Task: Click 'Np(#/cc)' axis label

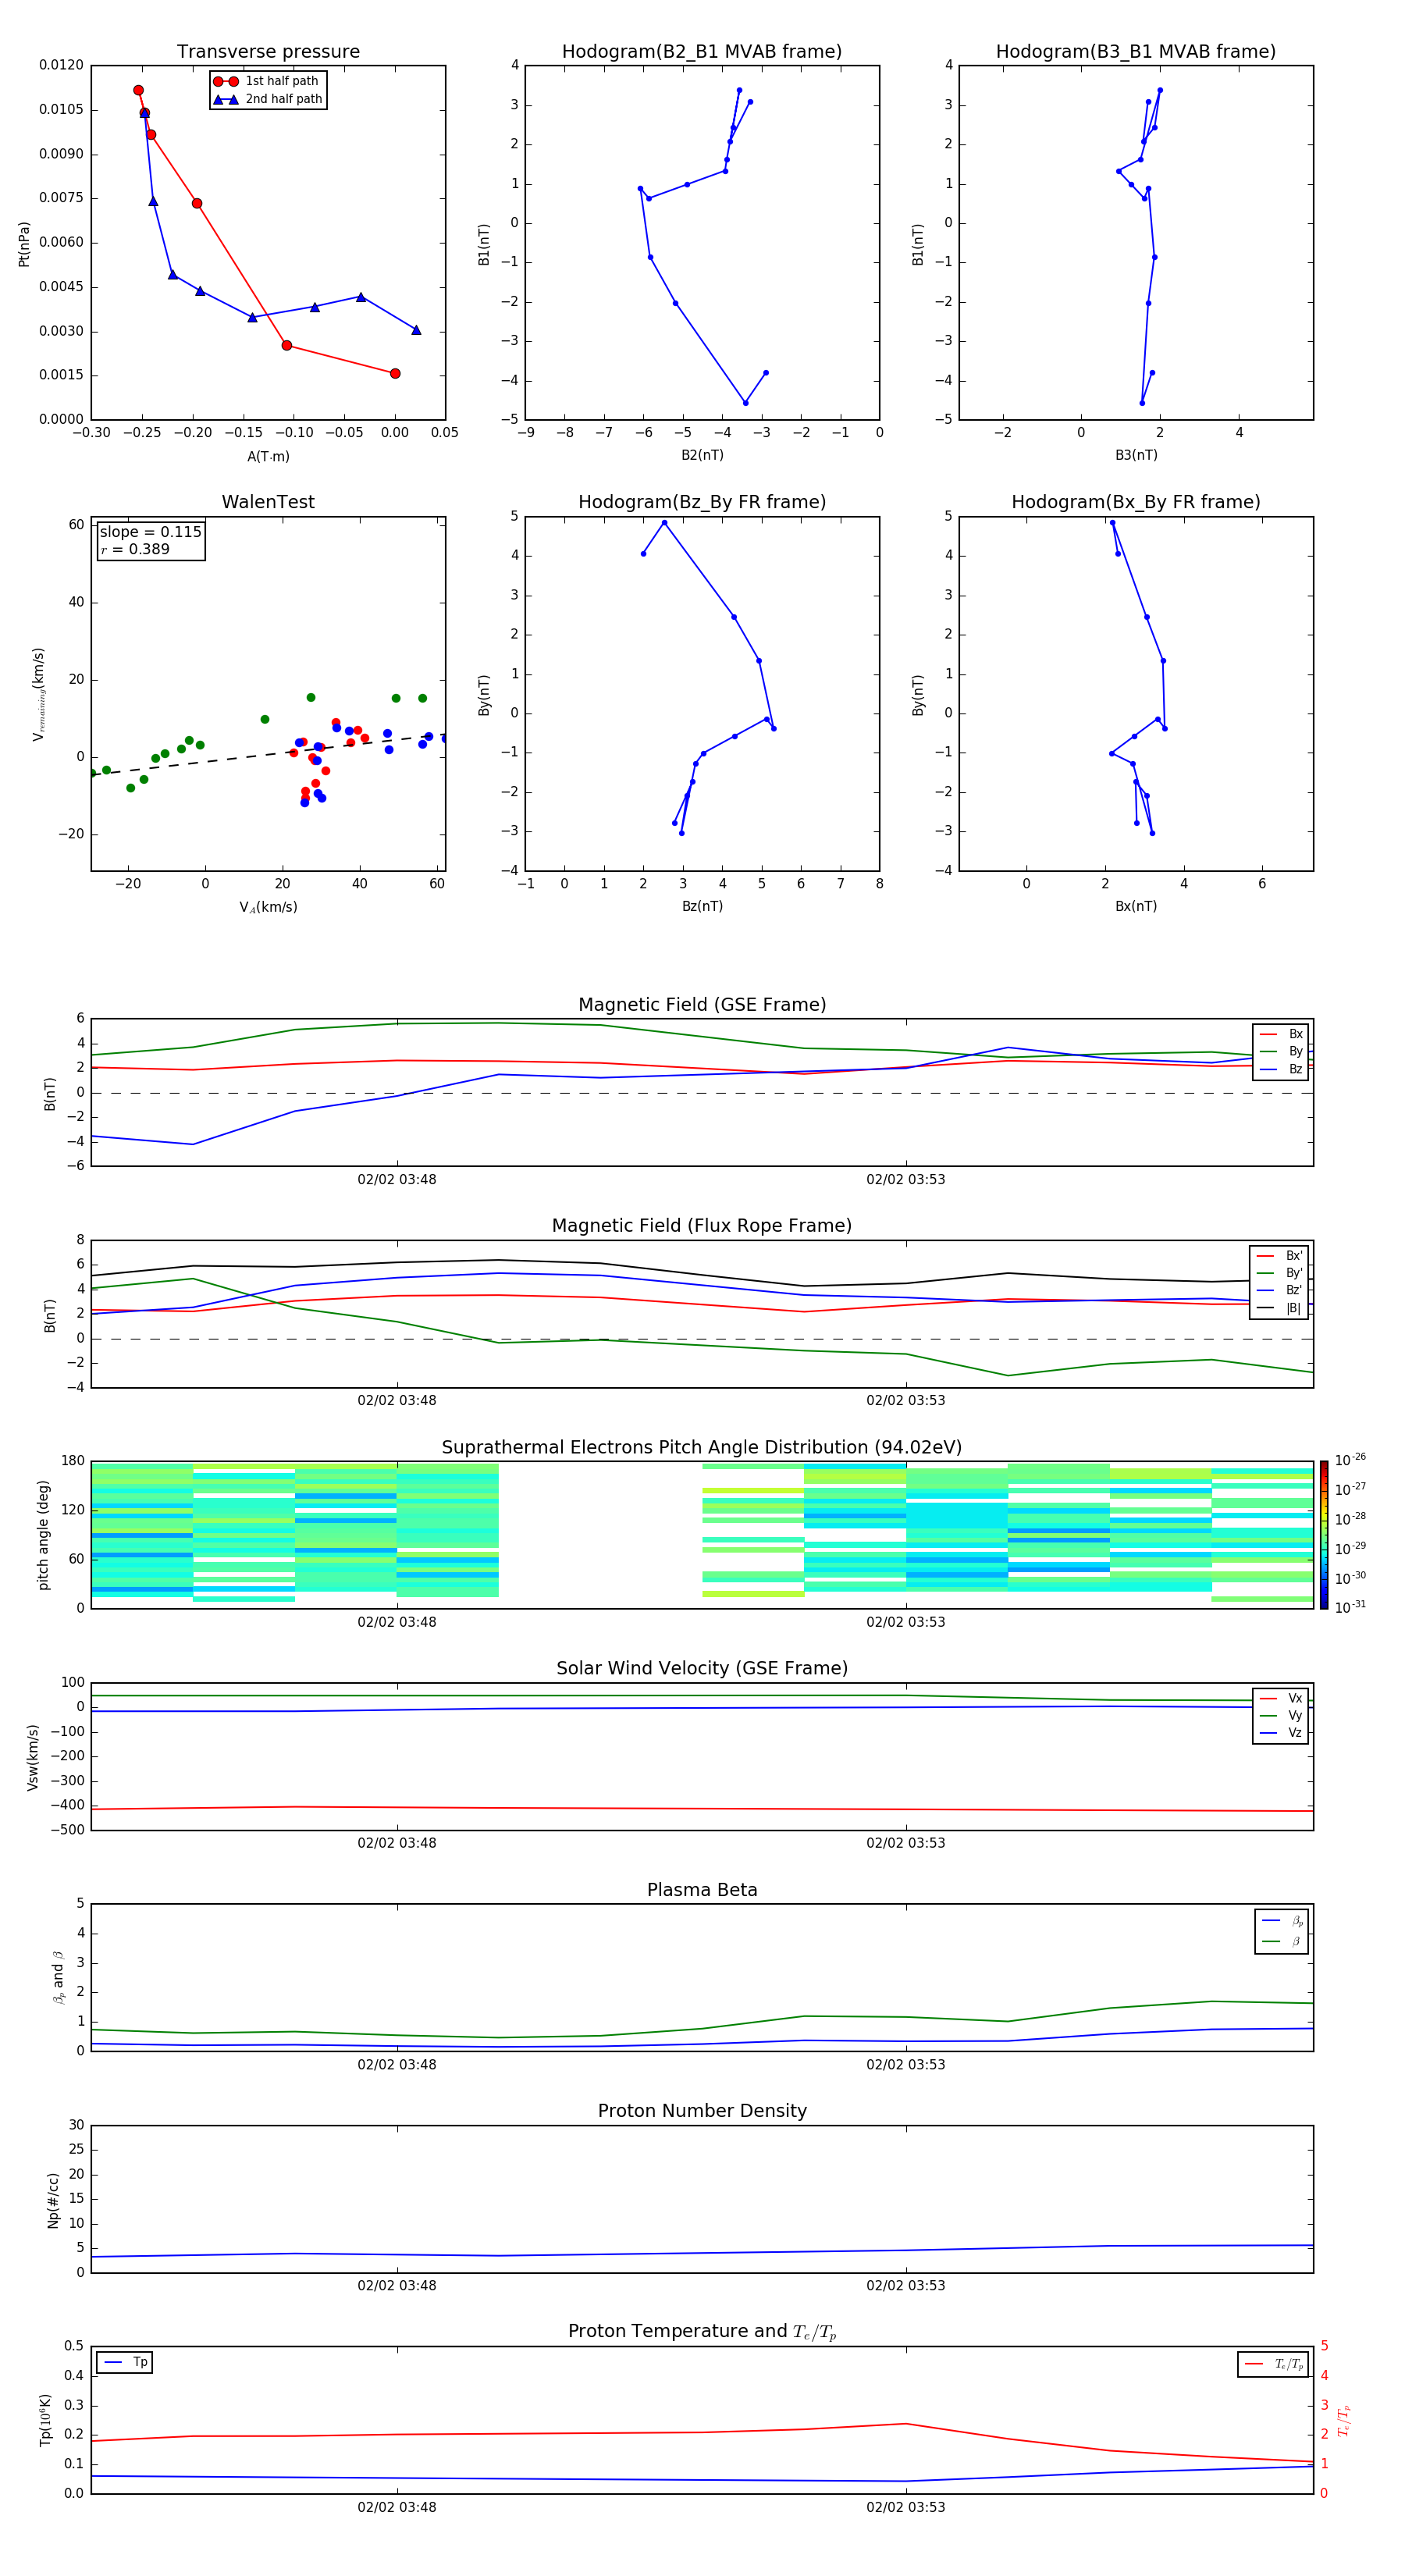Action: (53, 2200)
